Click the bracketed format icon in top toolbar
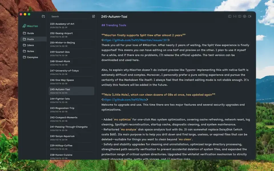Viewport: 274px width, 171px height. [235, 17]
